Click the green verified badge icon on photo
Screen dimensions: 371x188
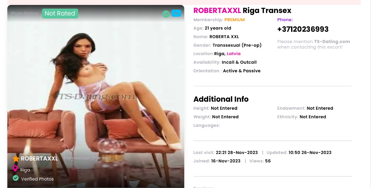click(x=166, y=14)
